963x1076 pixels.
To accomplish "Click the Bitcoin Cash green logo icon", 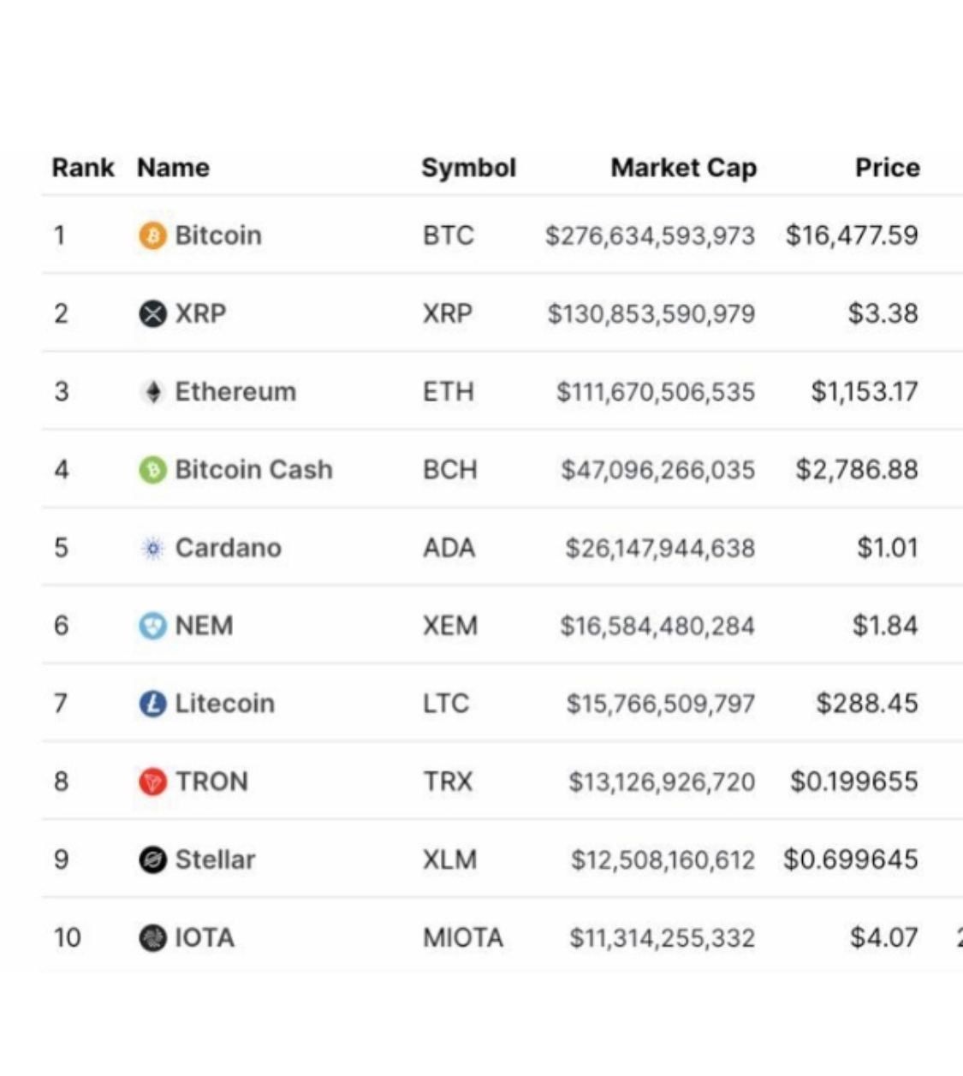I will [152, 470].
